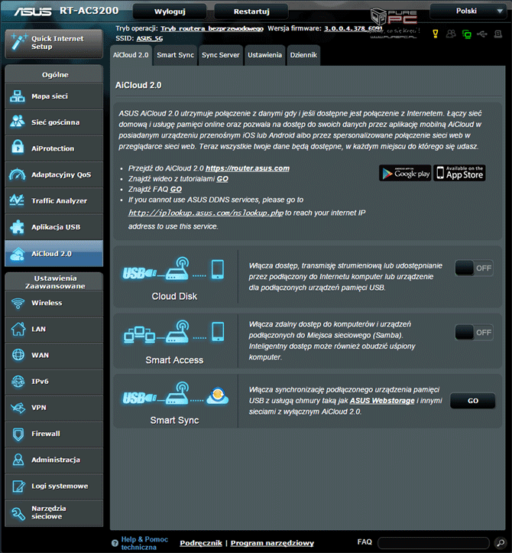This screenshot has width=512, height=553.
Task: Open the Polski language dropdown
Action: (470, 11)
